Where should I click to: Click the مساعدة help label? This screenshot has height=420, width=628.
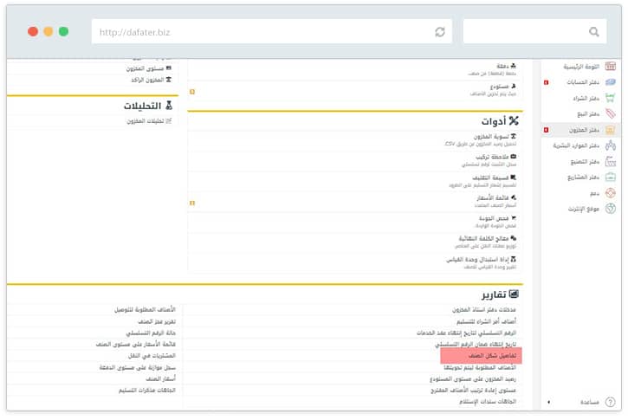pyautogui.click(x=590, y=402)
